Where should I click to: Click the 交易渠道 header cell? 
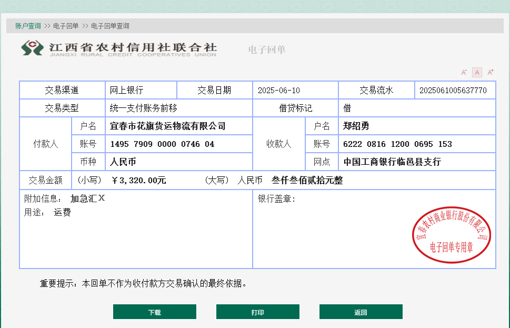click(62, 90)
